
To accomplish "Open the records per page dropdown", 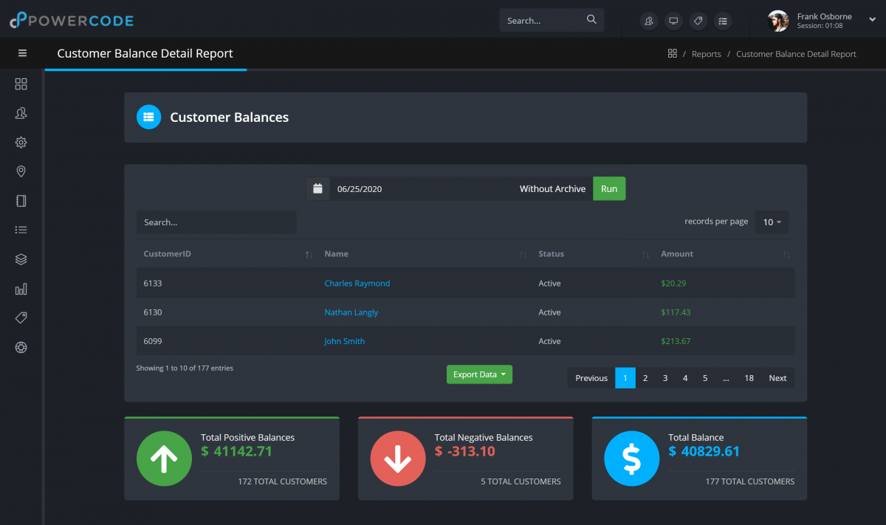I will coord(771,222).
